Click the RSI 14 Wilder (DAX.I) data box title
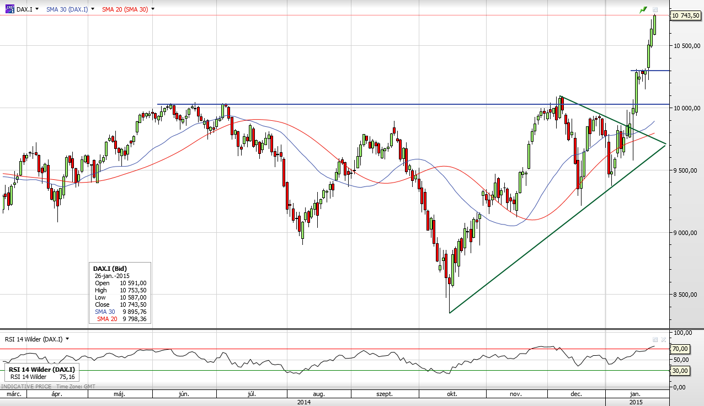 tap(42, 369)
